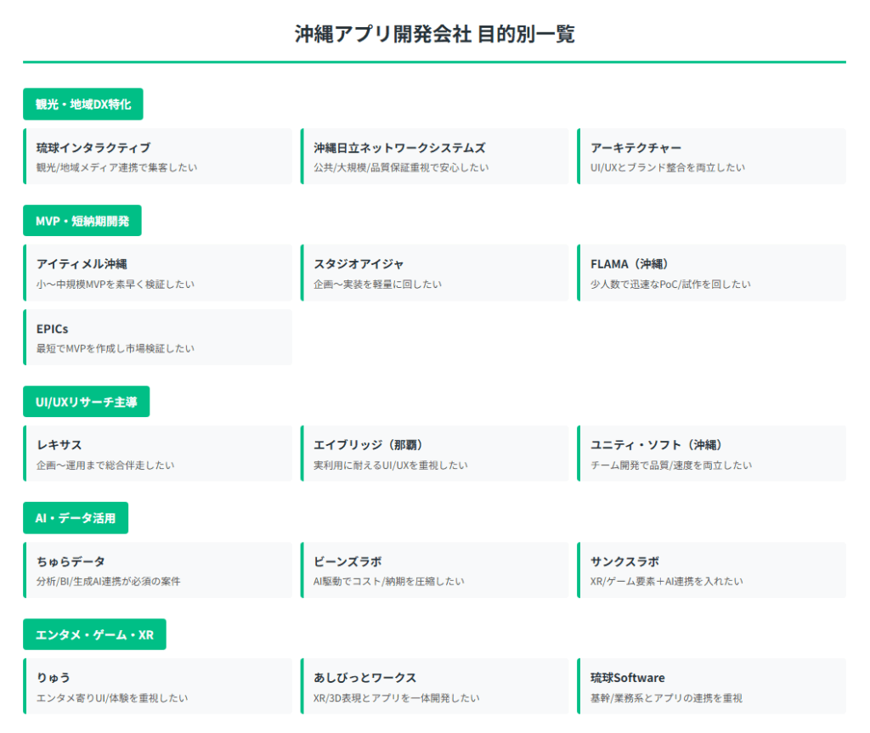Select the 琉球Software card title
The width and height of the screenshot is (870, 733).
click(628, 678)
